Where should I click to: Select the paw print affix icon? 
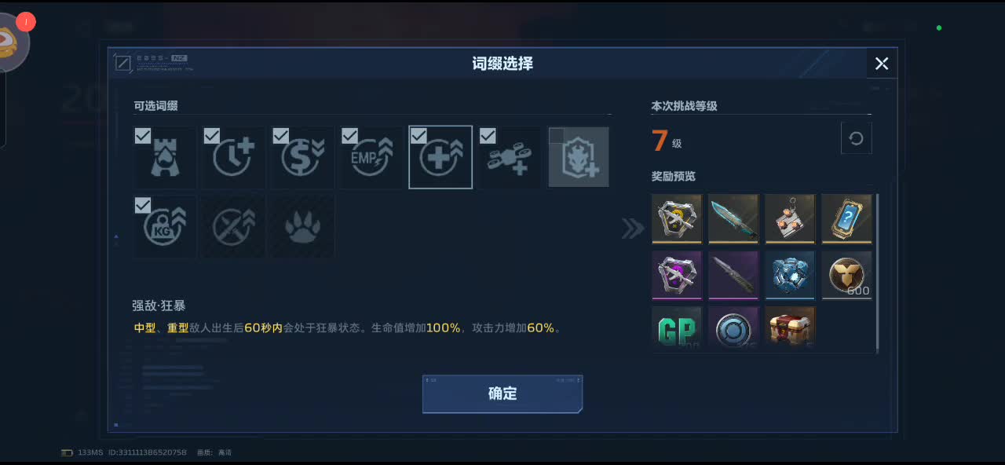coord(302,227)
